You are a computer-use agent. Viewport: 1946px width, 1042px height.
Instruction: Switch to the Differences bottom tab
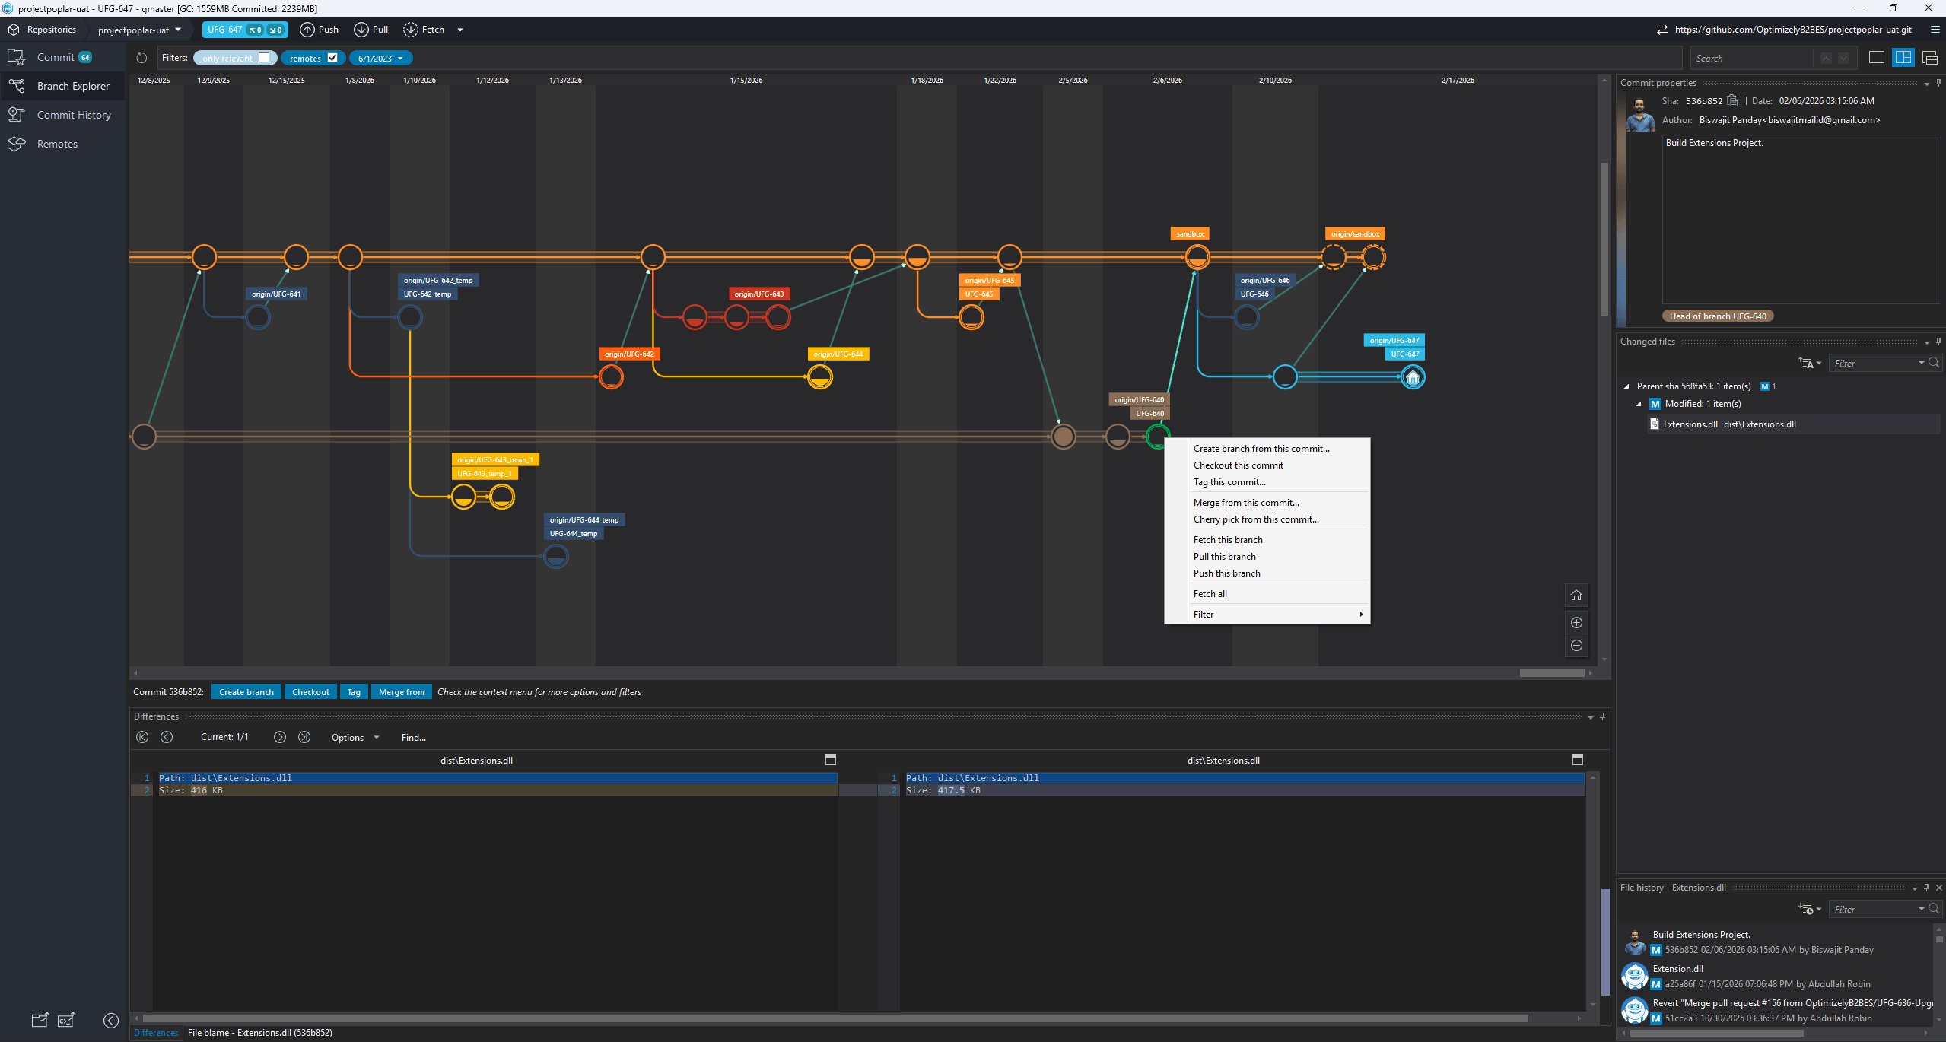(x=156, y=1032)
